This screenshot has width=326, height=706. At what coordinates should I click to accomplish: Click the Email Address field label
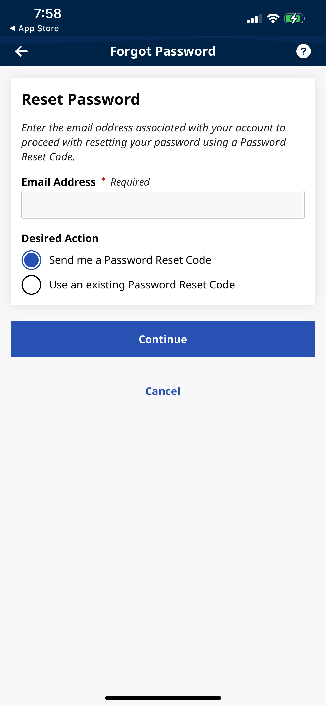pos(59,182)
